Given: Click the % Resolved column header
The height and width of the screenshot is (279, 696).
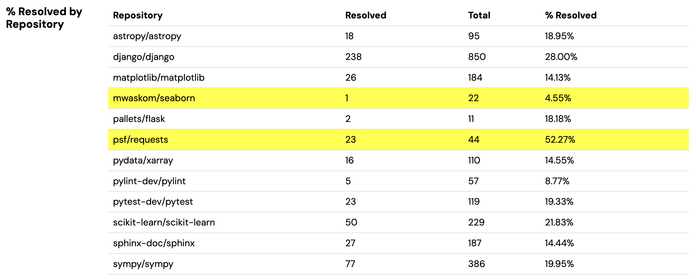Looking at the screenshot, I should pos(571,15).
